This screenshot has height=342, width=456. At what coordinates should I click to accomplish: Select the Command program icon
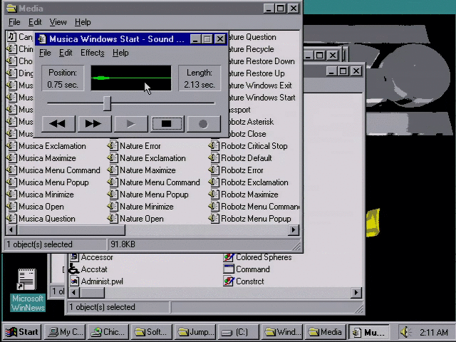[229, 269]
